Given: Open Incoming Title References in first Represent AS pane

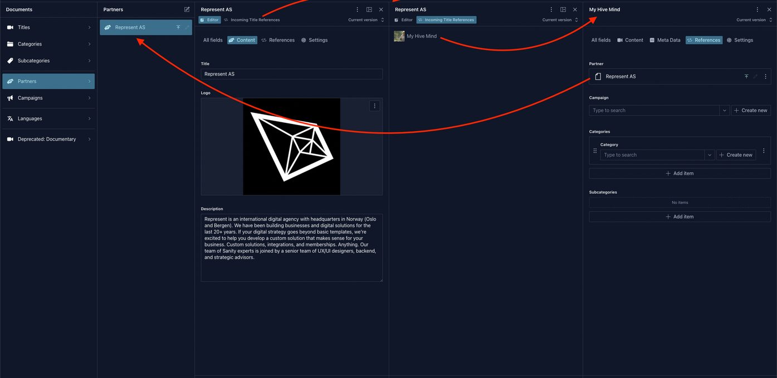Looking at the screenshot, I should point(252,20).
